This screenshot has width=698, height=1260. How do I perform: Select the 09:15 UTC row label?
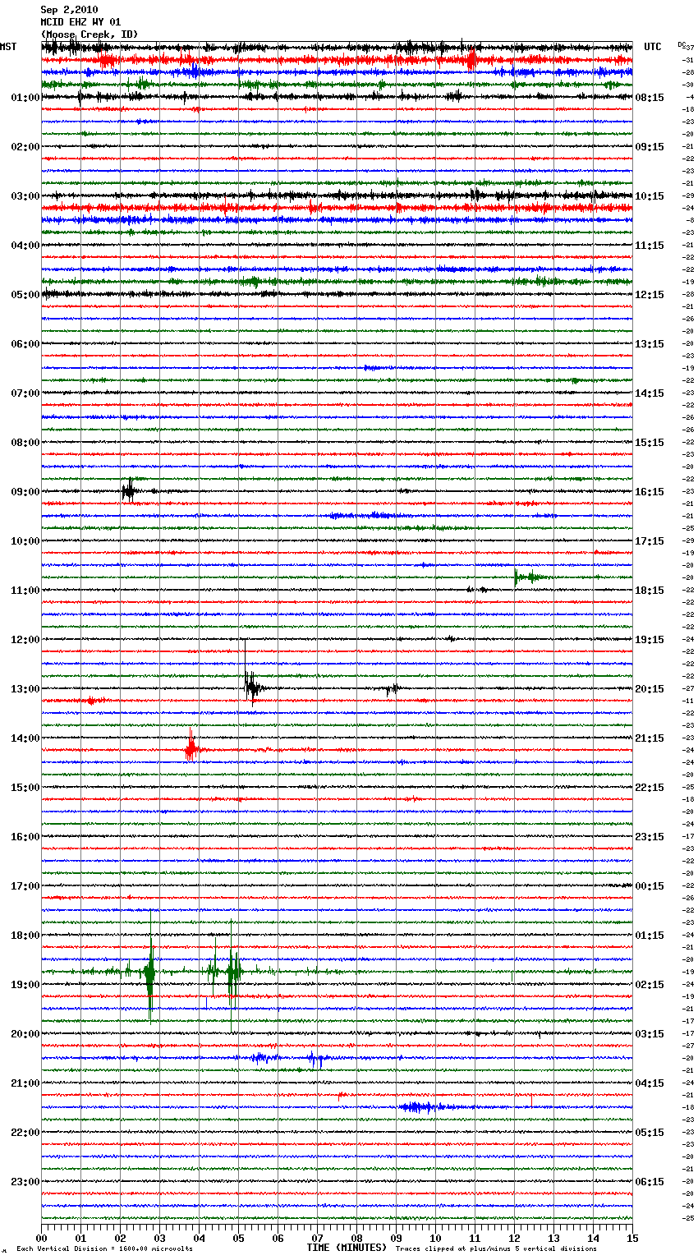point(650,147)
